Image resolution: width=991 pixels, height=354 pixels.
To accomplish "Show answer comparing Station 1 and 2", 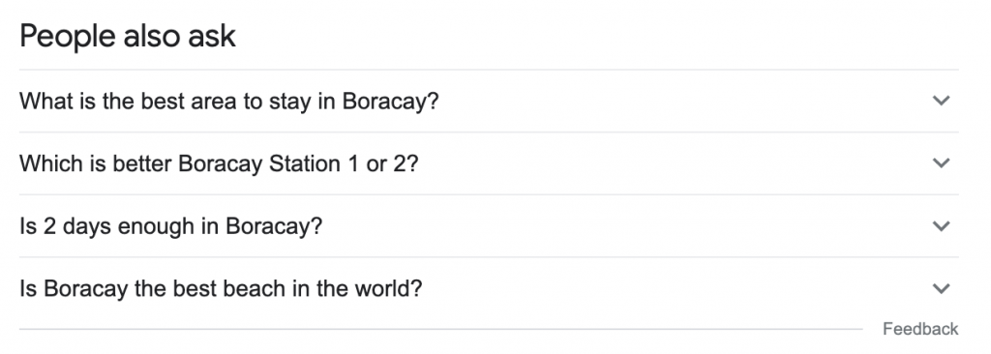I will [489, 163].
